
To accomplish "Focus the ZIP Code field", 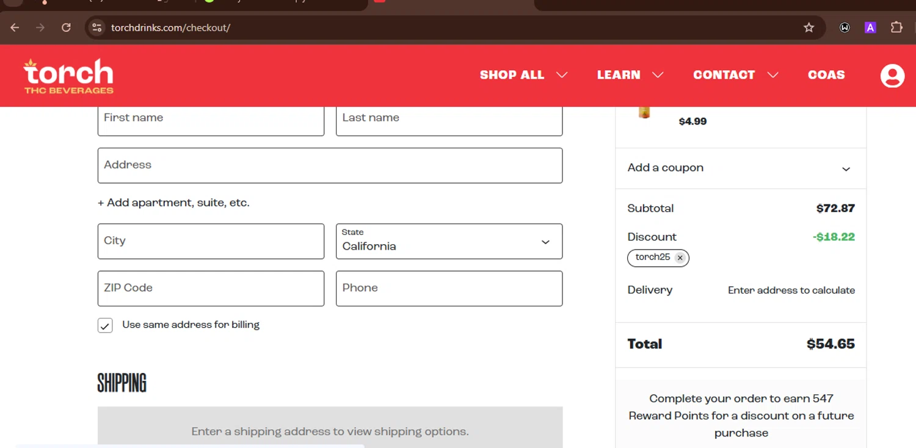I will coord(211,289).
